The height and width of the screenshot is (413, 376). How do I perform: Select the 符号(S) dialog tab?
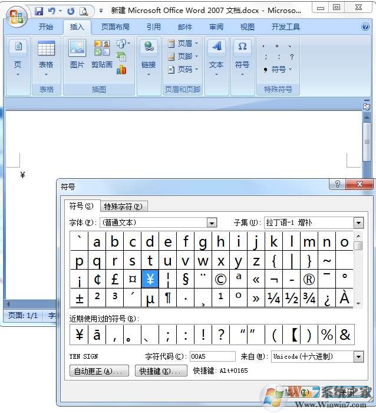81,206
